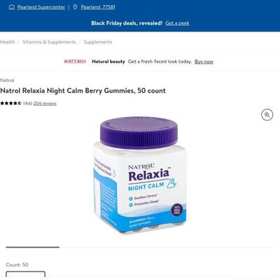The height and width of the screenshot is (280, 280).
Task: Go to Health breadcrumb
Action: (x=8, y=42)
